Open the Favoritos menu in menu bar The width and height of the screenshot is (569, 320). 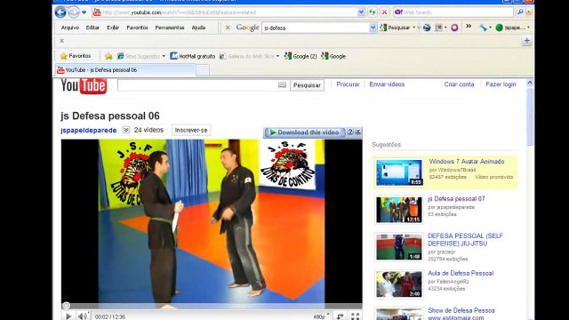(137, 28)
